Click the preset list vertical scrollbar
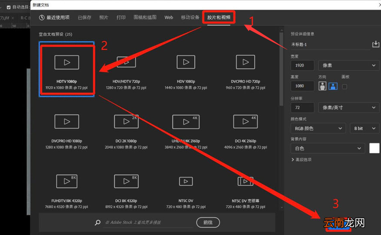The height and width of the screenshot is (235, 381). (x=282, y=69)
